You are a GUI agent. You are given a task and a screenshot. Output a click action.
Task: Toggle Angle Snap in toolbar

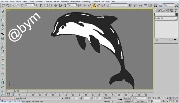click(94, 6)
